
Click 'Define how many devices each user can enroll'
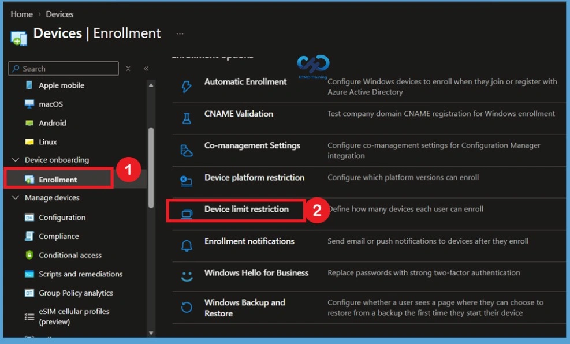click(406, 209)
